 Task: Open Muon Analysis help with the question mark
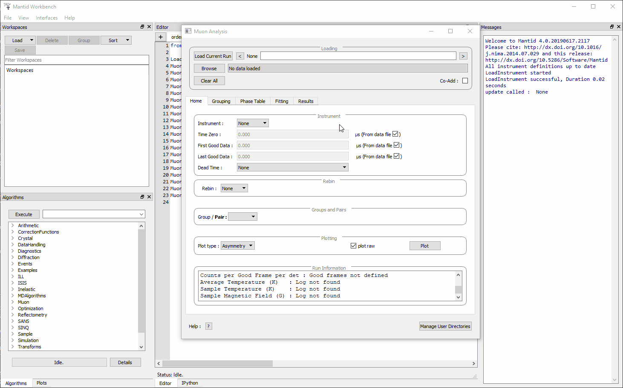[208, 326]
